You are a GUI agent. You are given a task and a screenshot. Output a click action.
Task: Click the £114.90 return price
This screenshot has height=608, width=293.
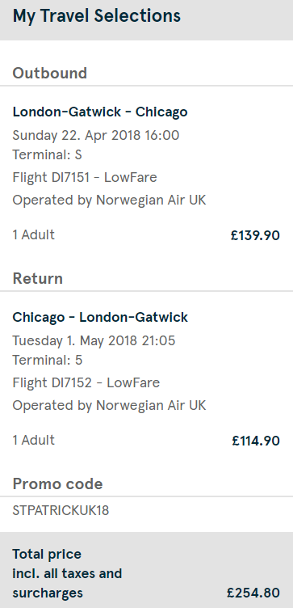pyautogui.click(x=255, y=441)
